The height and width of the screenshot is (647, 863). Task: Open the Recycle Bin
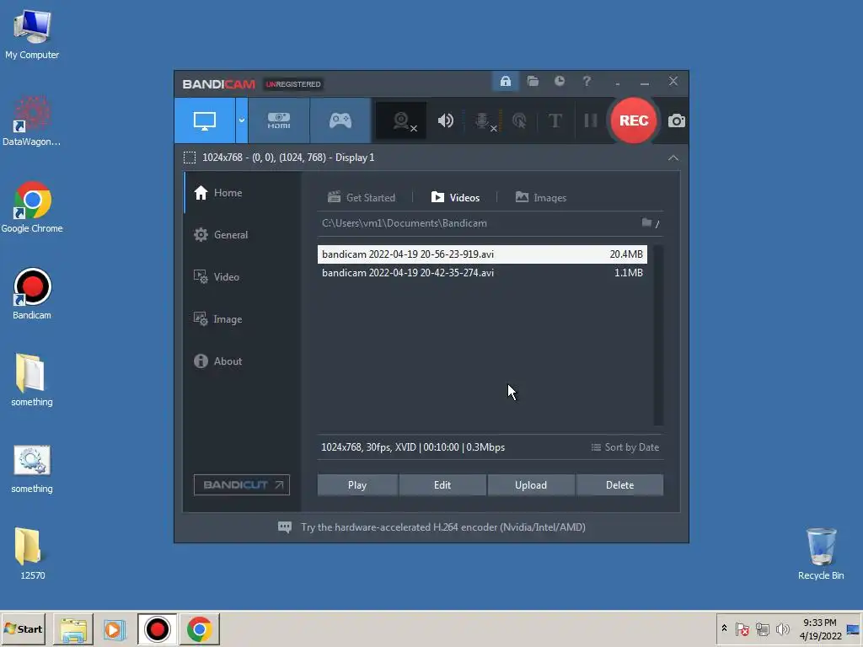click(821, 554)
